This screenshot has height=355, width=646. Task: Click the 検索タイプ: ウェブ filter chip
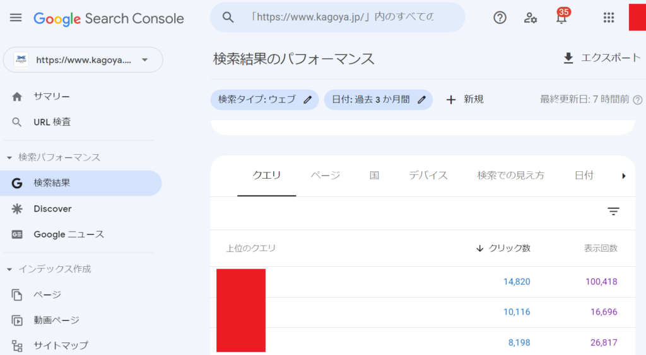pyautogui.click(x=264, y=99)
